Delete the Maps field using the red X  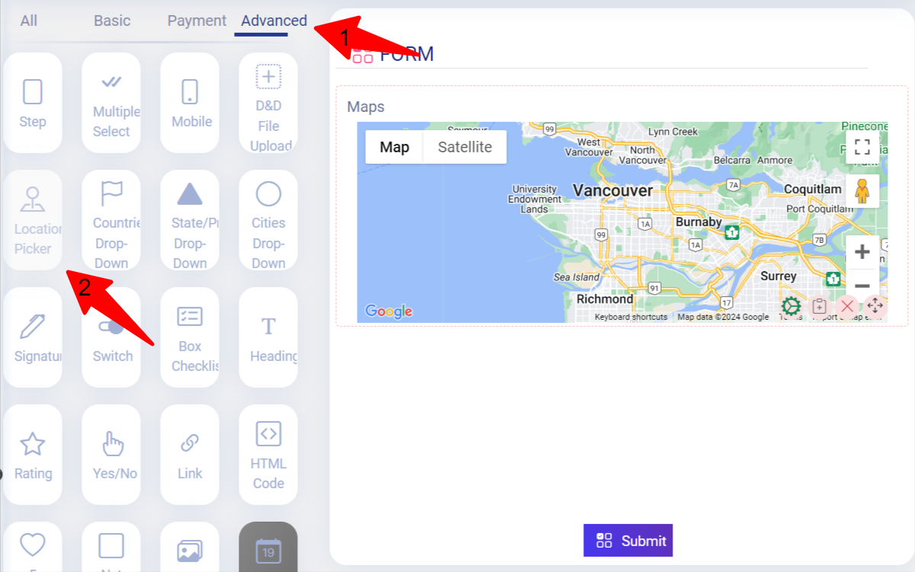tap(846, 306)
